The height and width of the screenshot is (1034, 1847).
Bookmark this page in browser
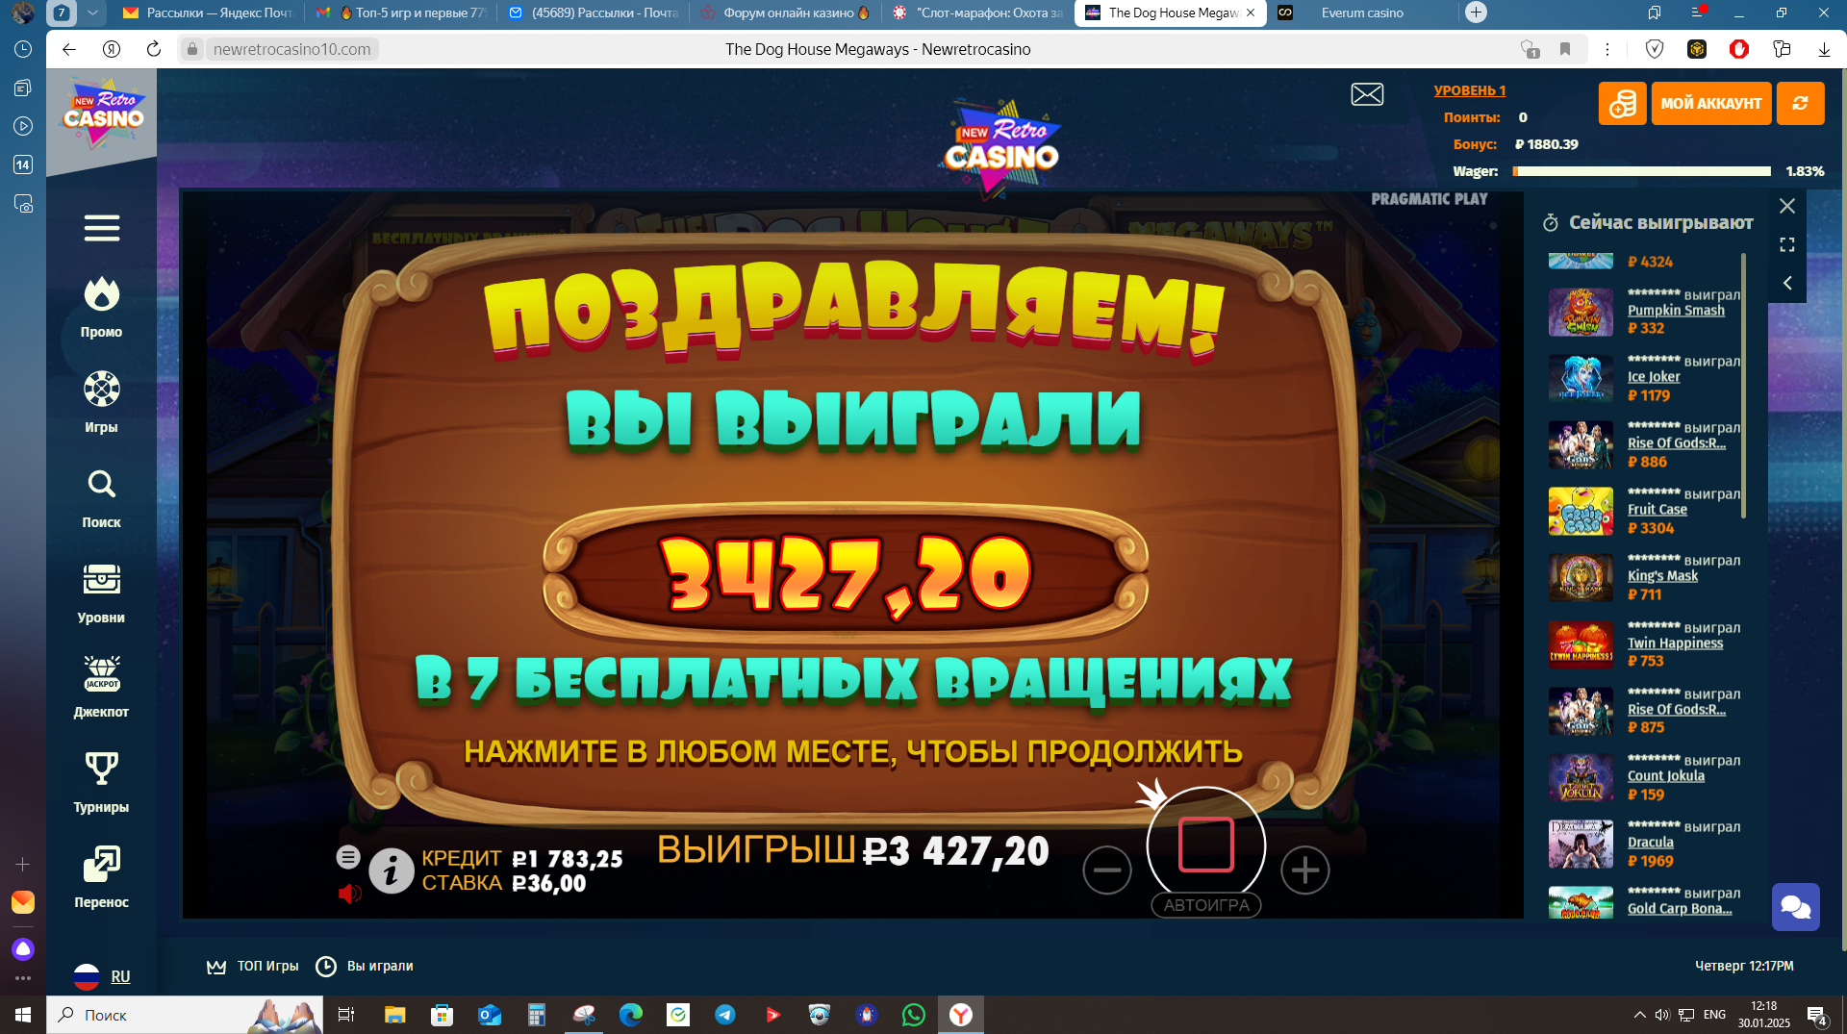click(1565, 49)
